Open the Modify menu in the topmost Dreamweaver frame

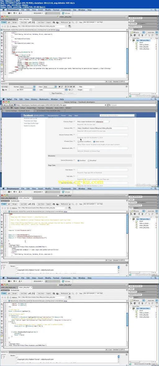(x=48, y=10)
